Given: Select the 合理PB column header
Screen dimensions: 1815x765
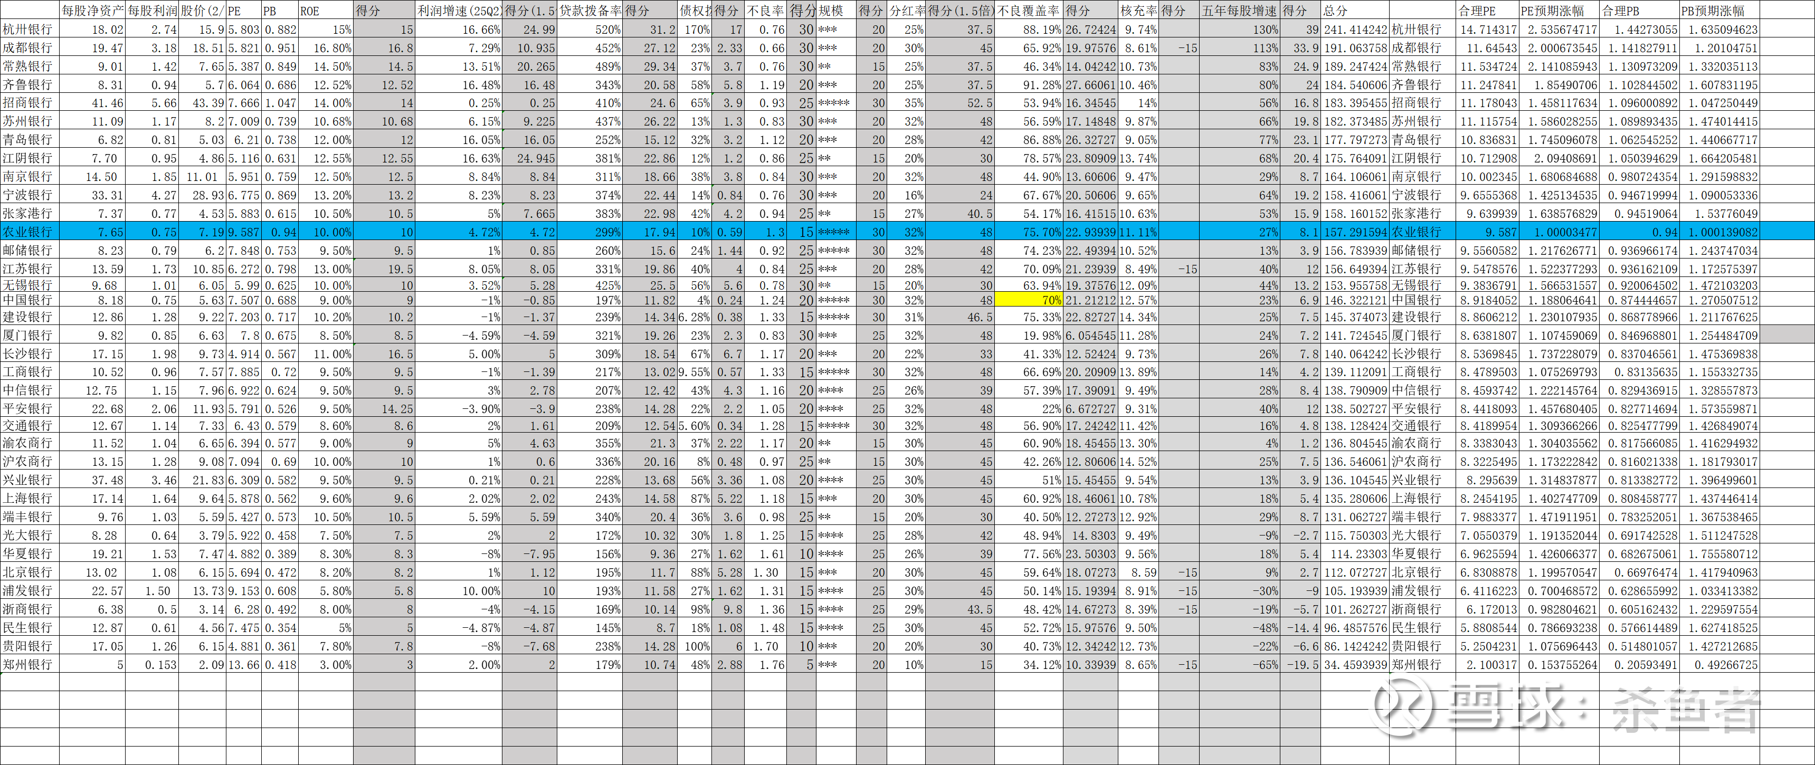Looking at the screenshot, I should [x=1639, y=11].
